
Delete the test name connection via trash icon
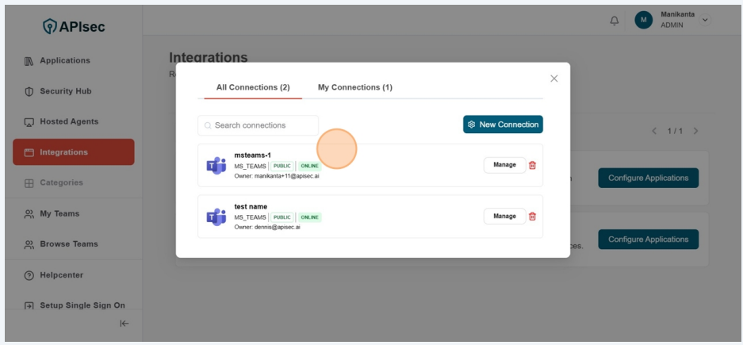point(532,216)
